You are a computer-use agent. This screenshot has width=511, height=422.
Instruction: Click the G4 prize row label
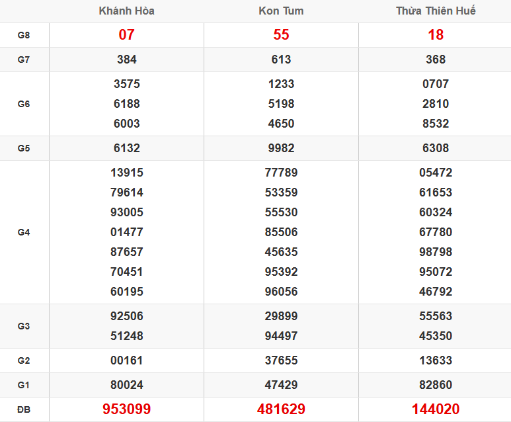(x=24, y=232)
